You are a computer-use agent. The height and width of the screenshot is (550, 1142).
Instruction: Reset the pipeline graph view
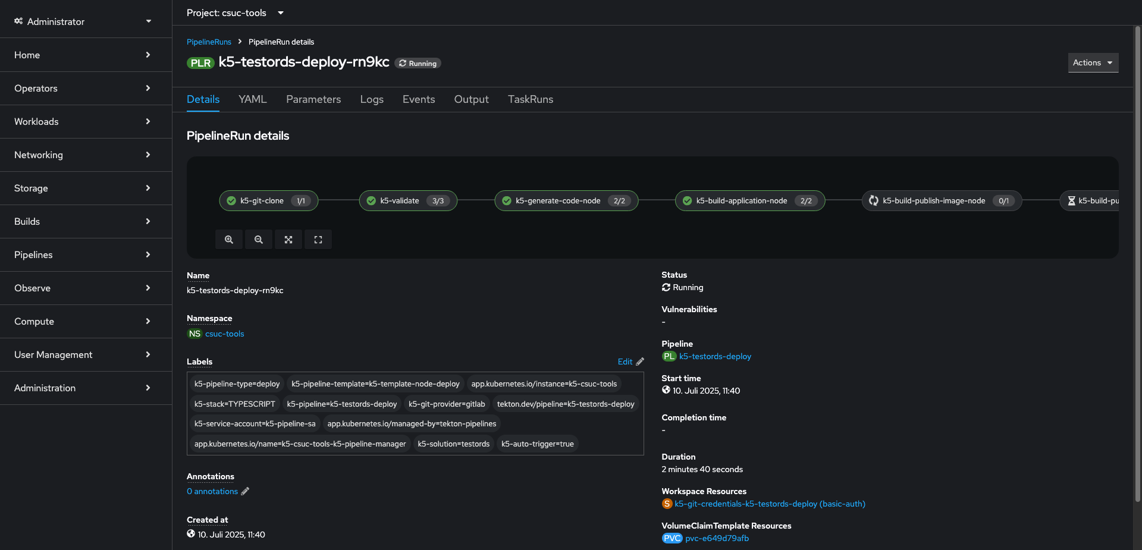tap(318, 239)
